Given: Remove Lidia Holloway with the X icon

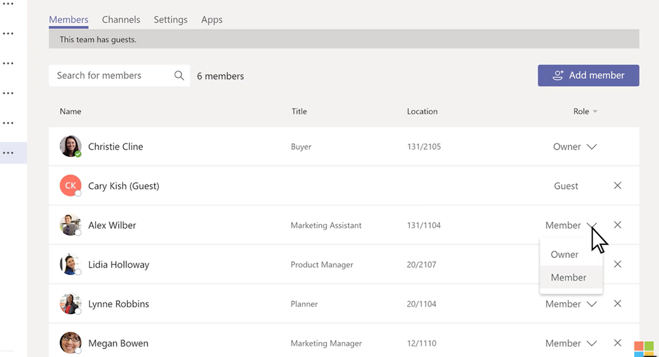Looking at the screenshot, I should click(617, 264).
